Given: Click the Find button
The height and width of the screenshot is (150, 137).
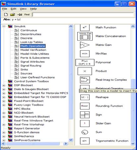Looking at the screenshot, I should point(27,15).
